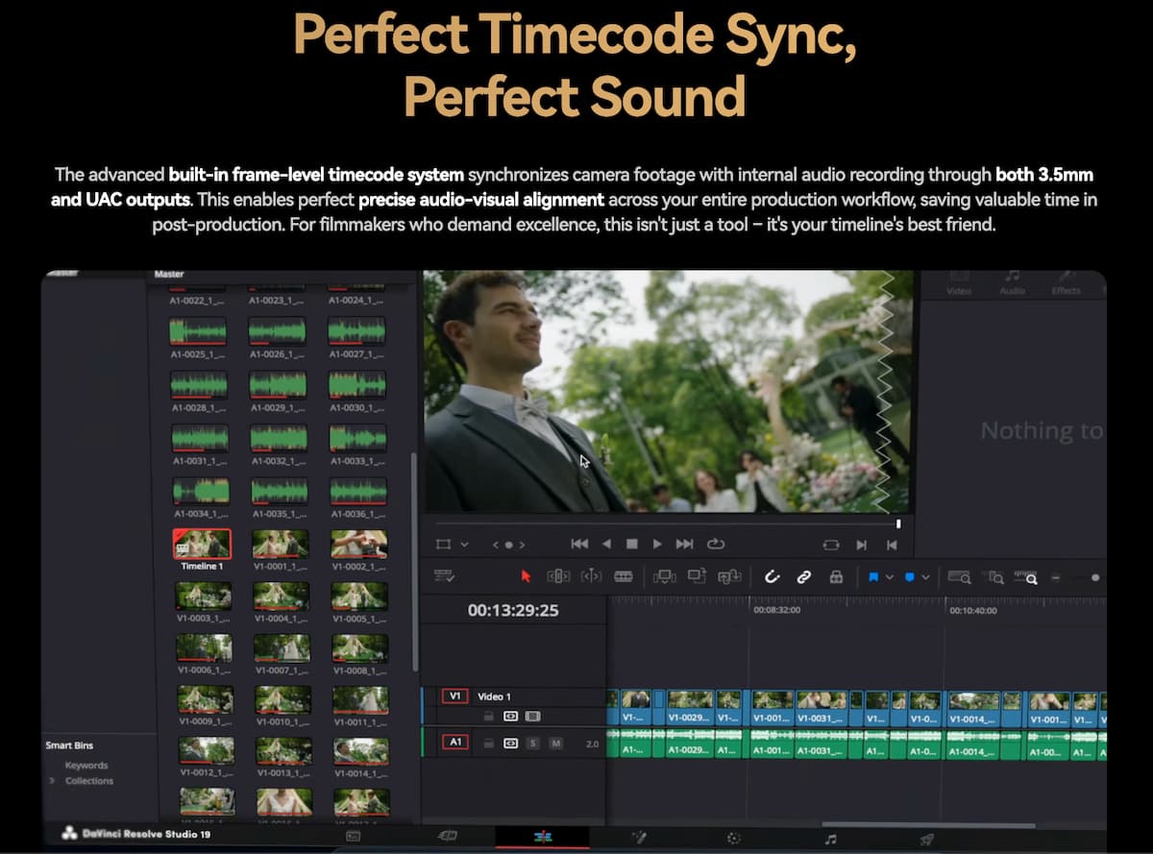1153x854 pixels.
Task: Click the Video 1 track name
Action: 495,696
